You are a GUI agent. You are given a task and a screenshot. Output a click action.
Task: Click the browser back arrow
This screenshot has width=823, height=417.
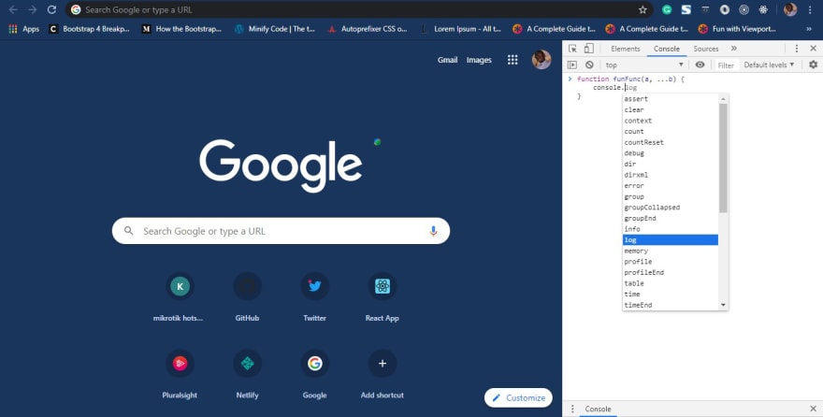13,9
